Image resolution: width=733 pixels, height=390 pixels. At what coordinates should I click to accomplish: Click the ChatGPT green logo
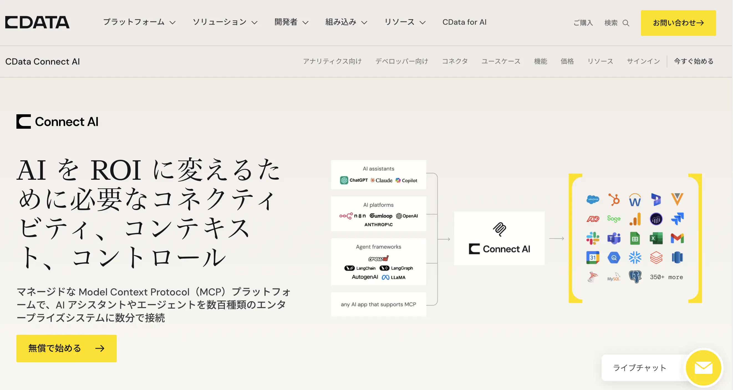(x=344, y=180)
